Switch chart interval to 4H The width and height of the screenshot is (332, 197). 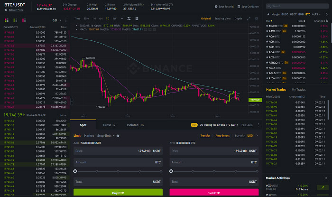101,19
